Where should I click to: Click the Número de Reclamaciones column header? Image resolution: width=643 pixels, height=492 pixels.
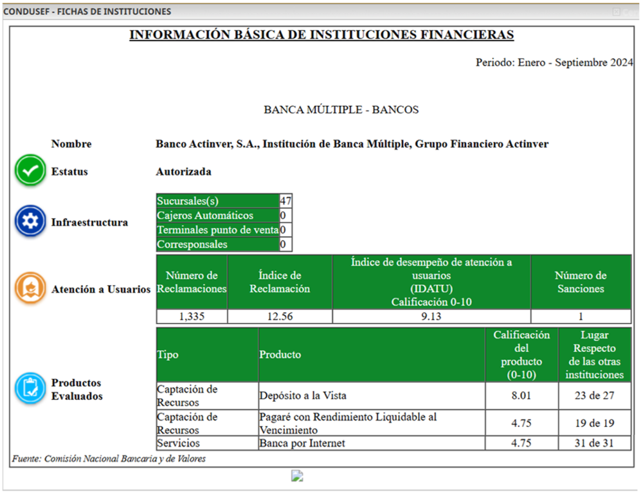(x=192, y=282)
